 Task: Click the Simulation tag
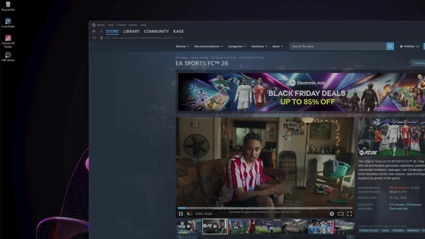click(x=398, y=230)
